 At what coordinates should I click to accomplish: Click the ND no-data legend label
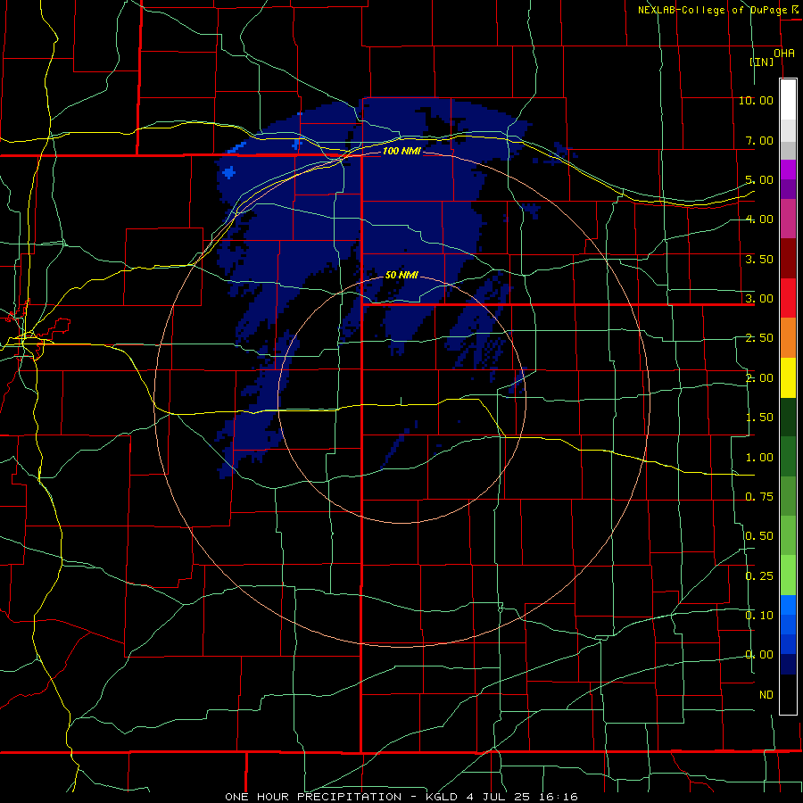coord(766,695)
